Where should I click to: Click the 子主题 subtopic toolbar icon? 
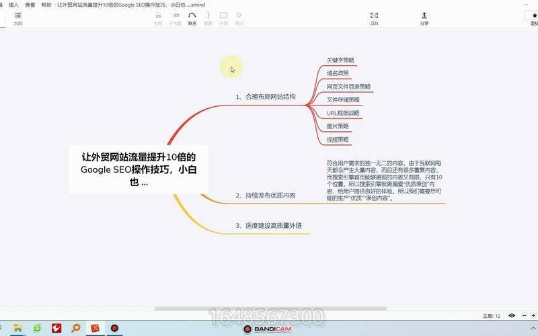coord(176,19)
